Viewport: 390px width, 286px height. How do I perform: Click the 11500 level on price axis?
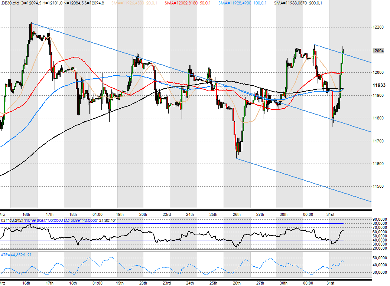click(x=378, y=186)
